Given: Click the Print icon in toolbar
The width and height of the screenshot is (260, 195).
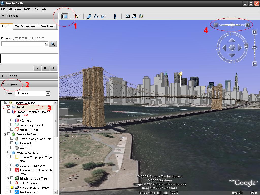Looking at the screenshot, I should [134, 16].
